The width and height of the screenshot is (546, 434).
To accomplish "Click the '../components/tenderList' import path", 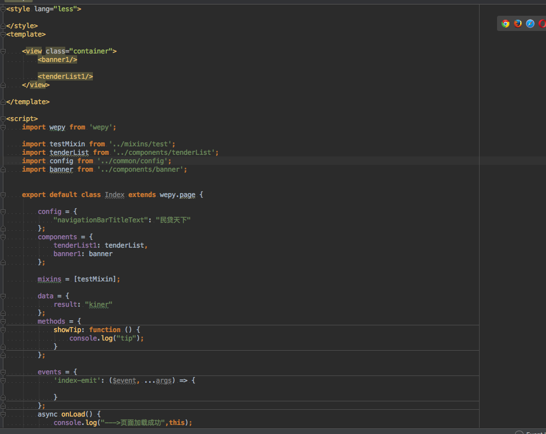I will click(165, 152).
